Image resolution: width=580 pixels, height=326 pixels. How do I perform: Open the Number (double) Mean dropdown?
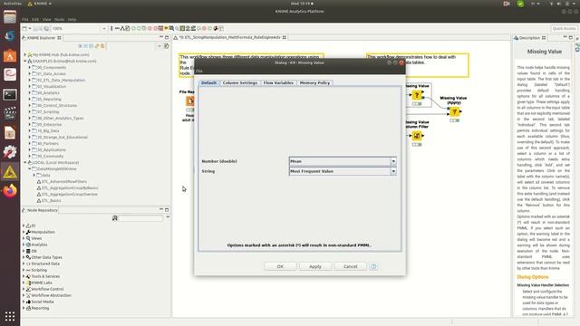393,161
